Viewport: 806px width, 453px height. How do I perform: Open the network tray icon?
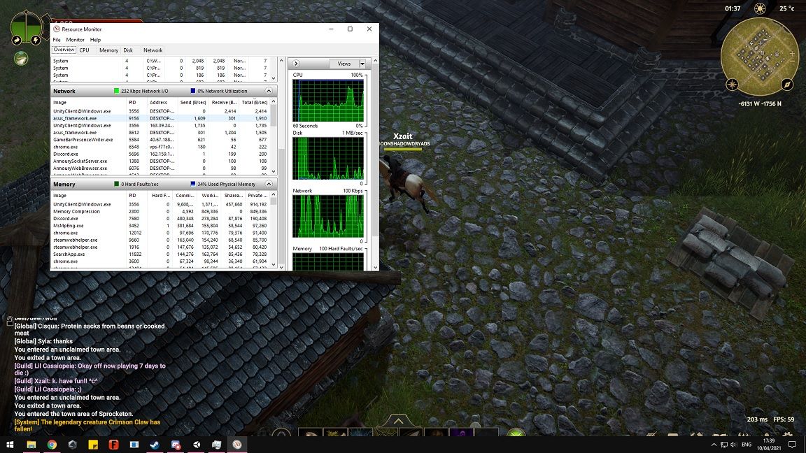[723, 445]
